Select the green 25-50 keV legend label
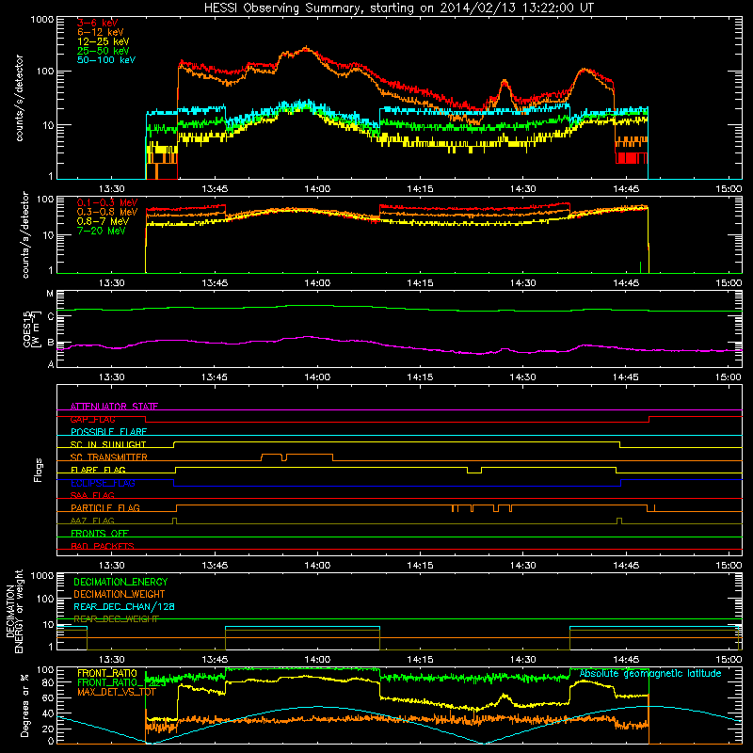This screenshot has height=753, width=753. [x=104, y=51]
